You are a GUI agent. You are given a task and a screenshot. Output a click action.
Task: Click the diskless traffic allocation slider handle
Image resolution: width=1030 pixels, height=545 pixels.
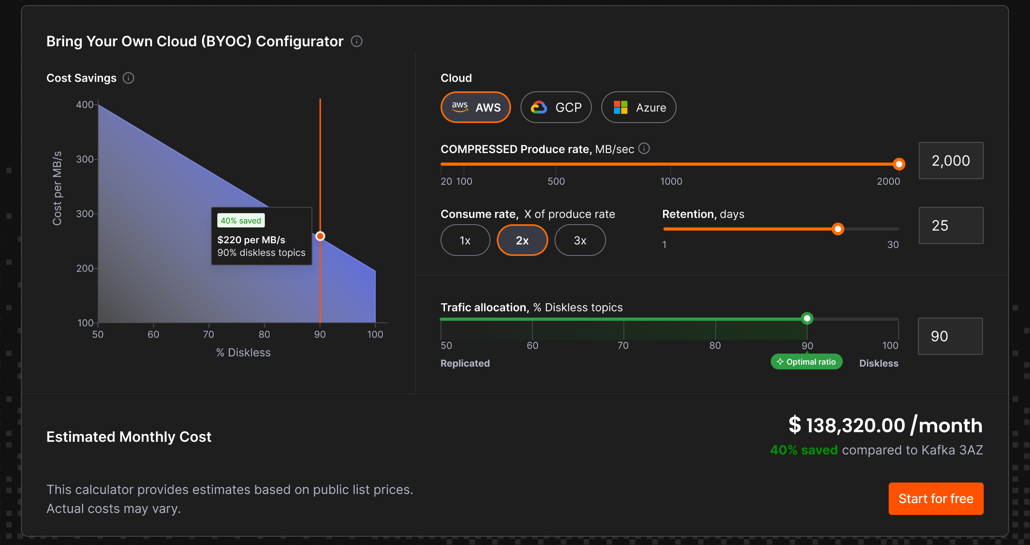click(x=807, y=318)
